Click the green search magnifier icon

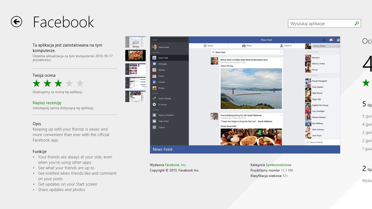[356, 23]
